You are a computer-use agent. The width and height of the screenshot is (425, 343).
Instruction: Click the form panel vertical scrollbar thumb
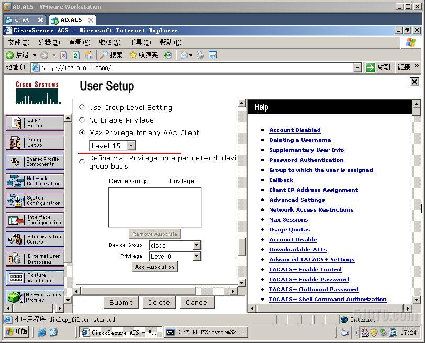click(242, 247)
